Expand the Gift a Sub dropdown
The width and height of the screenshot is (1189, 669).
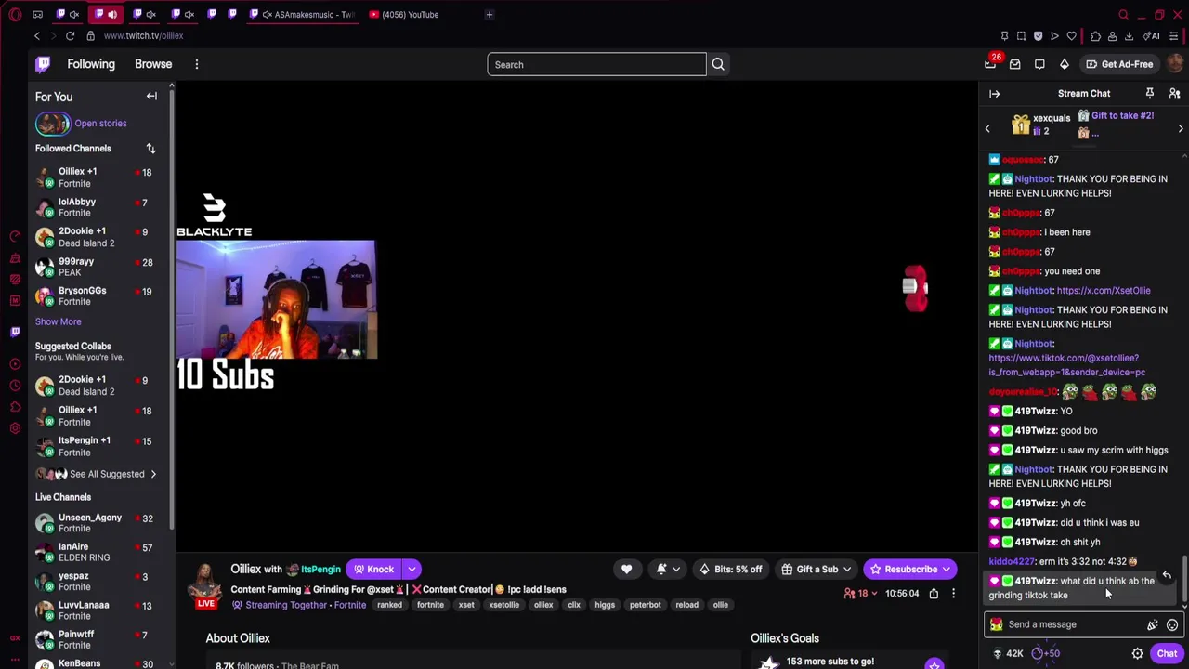(x=846, y=569)
